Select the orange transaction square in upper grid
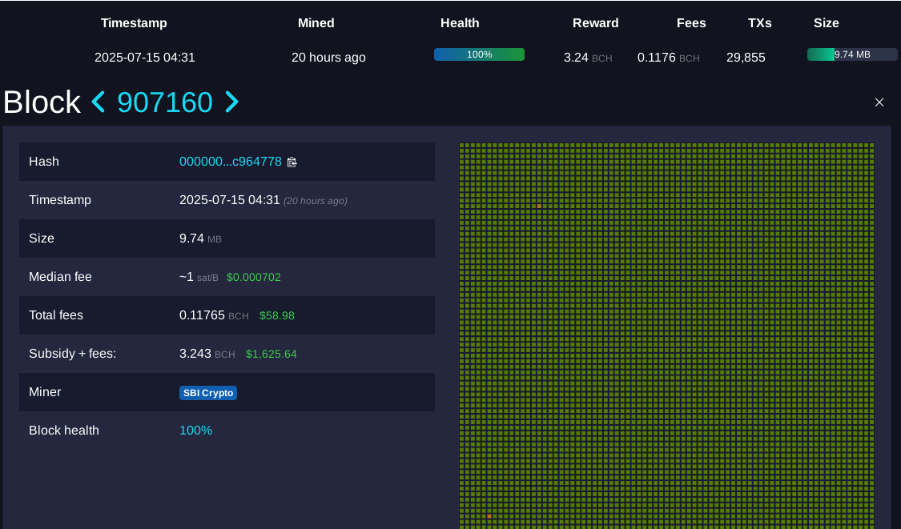The height and width of the screenshot is (529, 901). pos(539,206)
